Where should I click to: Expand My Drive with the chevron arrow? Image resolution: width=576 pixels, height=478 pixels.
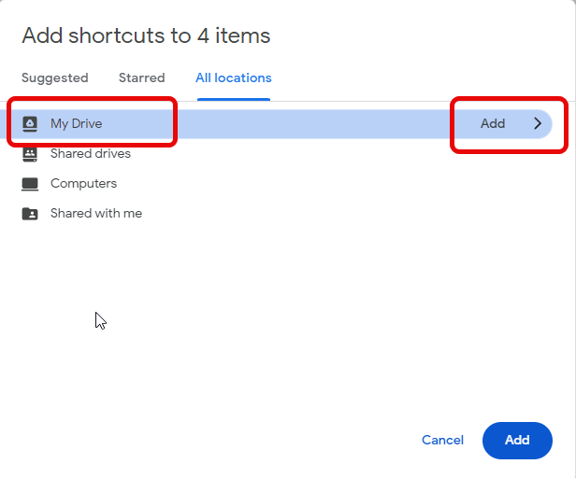(538, 123)
